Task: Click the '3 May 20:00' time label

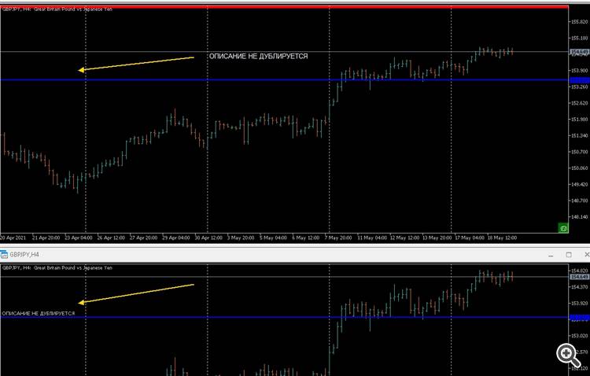Action: pyautogui.click(x=241, y=238)
